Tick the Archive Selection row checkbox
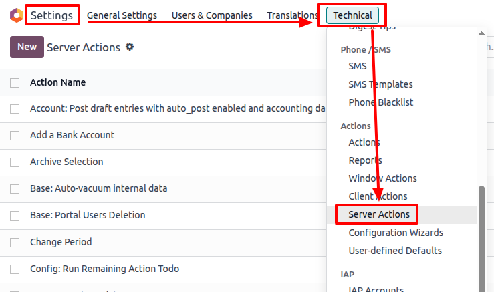The height and width of the screenshot is (292, 494). point(15,162)
